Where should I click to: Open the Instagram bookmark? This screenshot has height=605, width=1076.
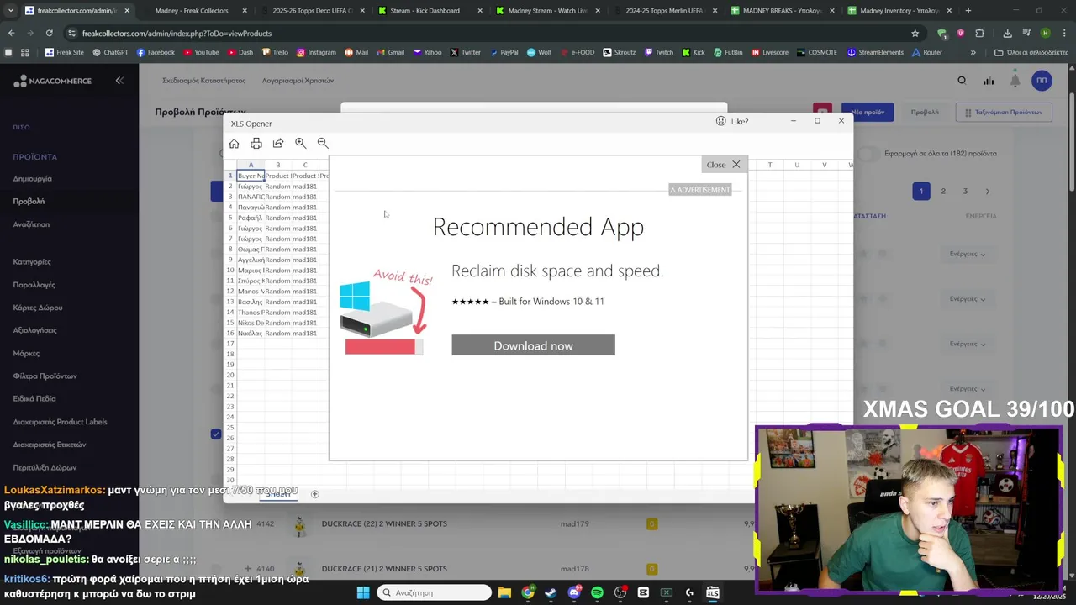[316, 52]
